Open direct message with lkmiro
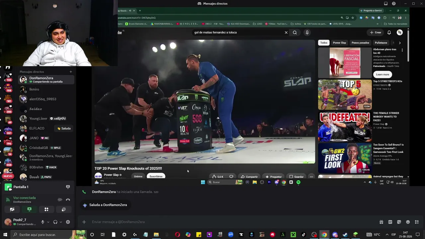 46,90
